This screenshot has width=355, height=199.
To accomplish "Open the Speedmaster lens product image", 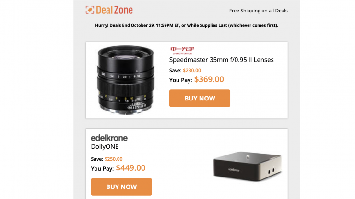I will coord(127,79).
